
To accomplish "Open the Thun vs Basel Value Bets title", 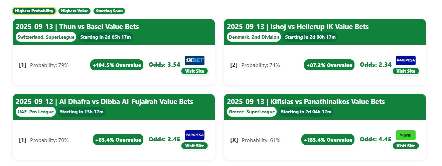I will click(x=77, y=27).
